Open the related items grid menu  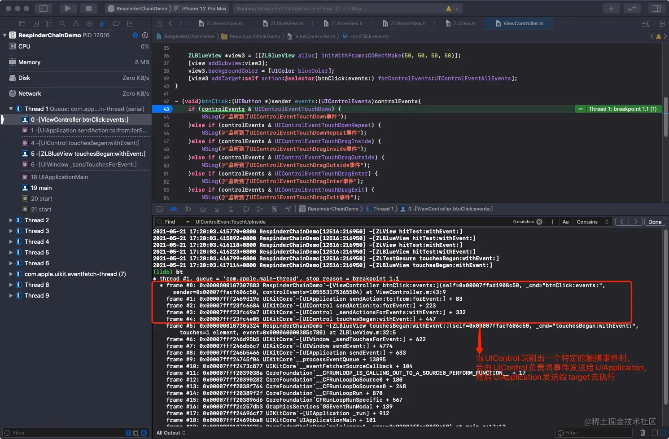pos(158,23)
